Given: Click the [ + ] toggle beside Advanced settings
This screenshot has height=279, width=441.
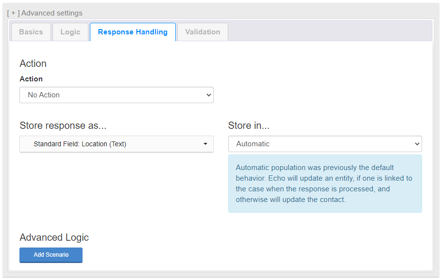Looking at the screenshot, I should tap(13, 13).
